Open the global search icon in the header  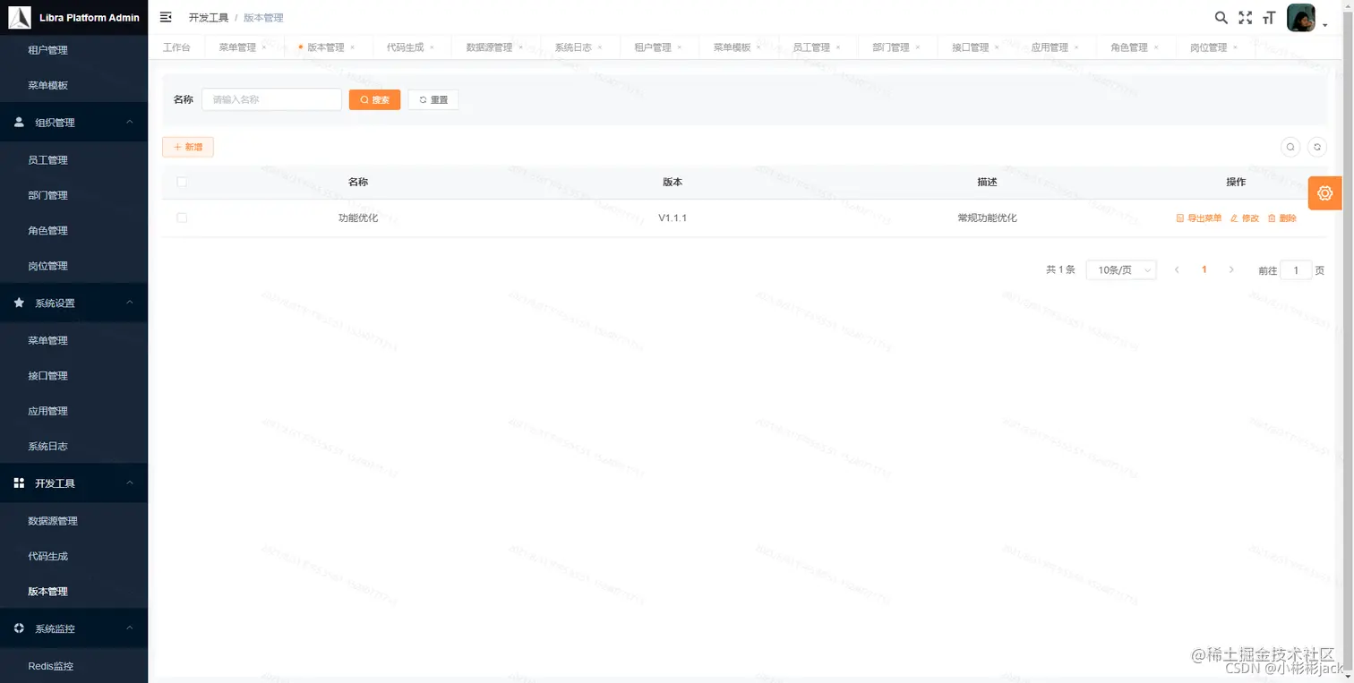[x=1221, y=17]
